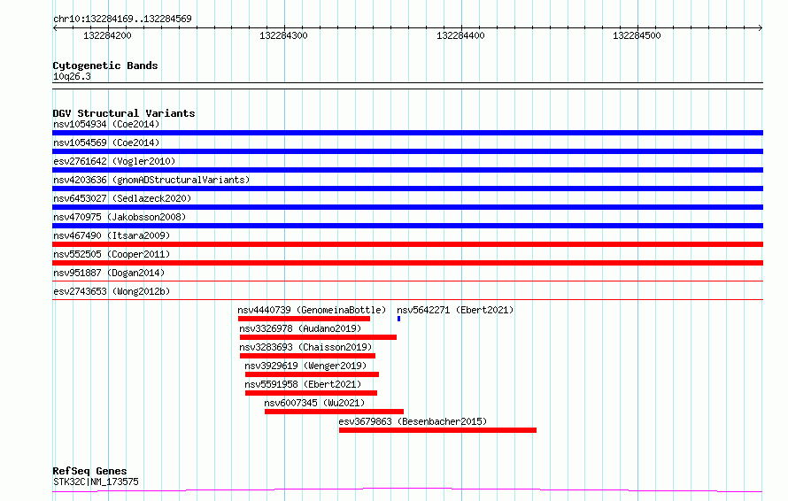
Task: Click the red bar under nsv3283693
Action: tap(307, 356)
